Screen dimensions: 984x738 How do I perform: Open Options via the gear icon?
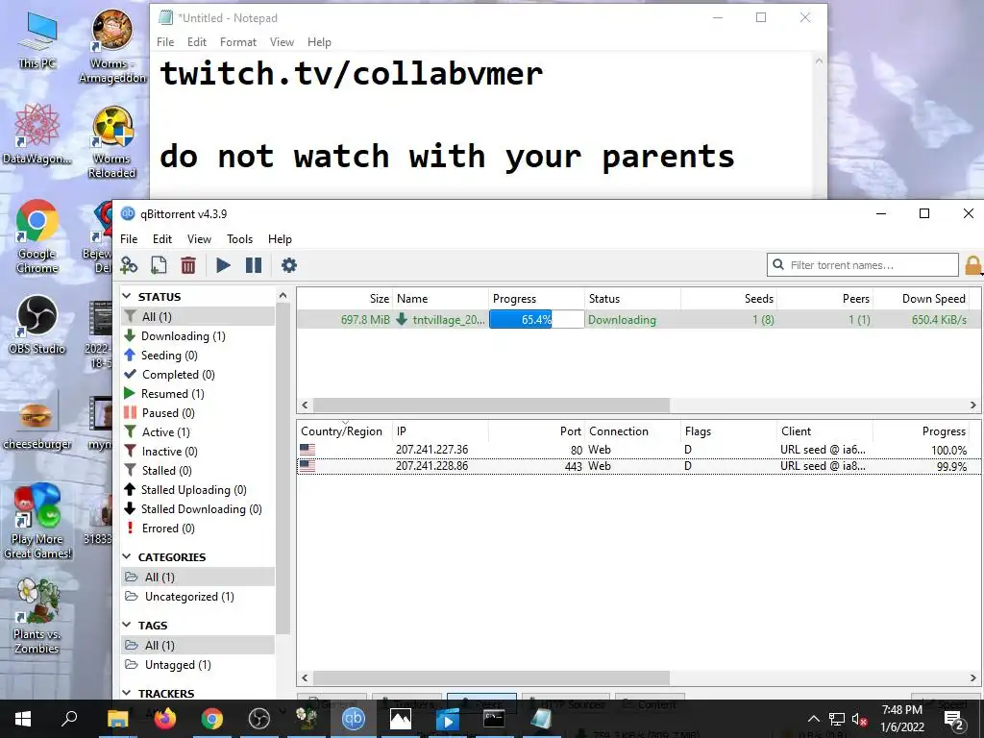pyautogui.click(x=288, y=265)
